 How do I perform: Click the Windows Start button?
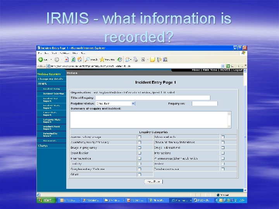46,200
